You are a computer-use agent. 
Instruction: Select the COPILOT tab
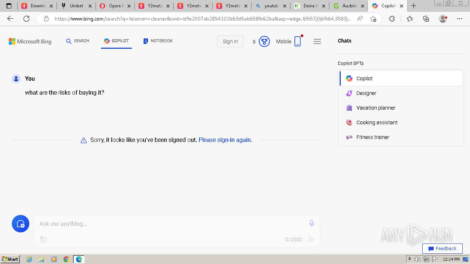(x=116, y=41)
